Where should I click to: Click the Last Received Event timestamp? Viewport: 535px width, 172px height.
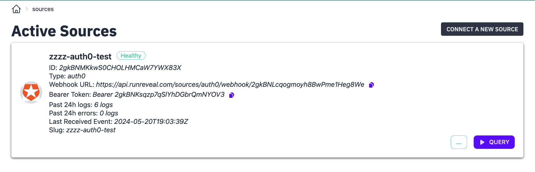(x=151, y=122)
